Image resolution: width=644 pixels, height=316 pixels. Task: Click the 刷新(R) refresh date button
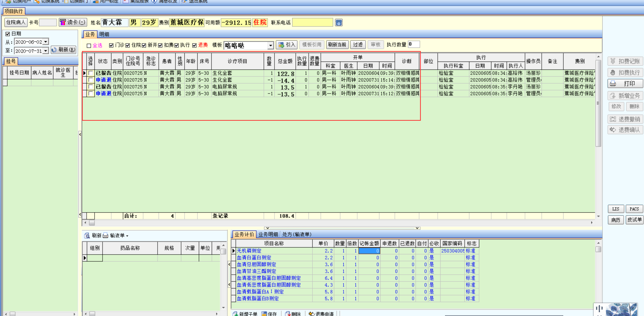(x=64, y=50)
